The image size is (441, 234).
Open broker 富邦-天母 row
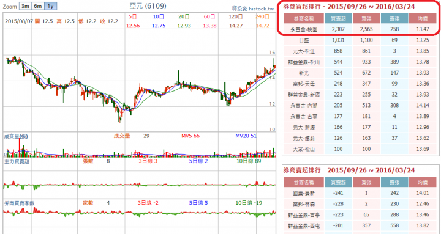(x=303, y=84)
